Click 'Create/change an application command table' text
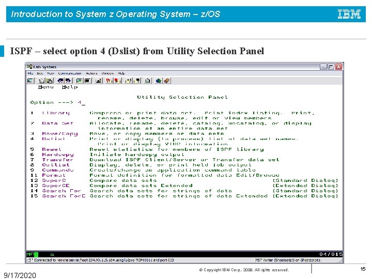The width and height of the screenshot is (372, 279). pos(173,170)
